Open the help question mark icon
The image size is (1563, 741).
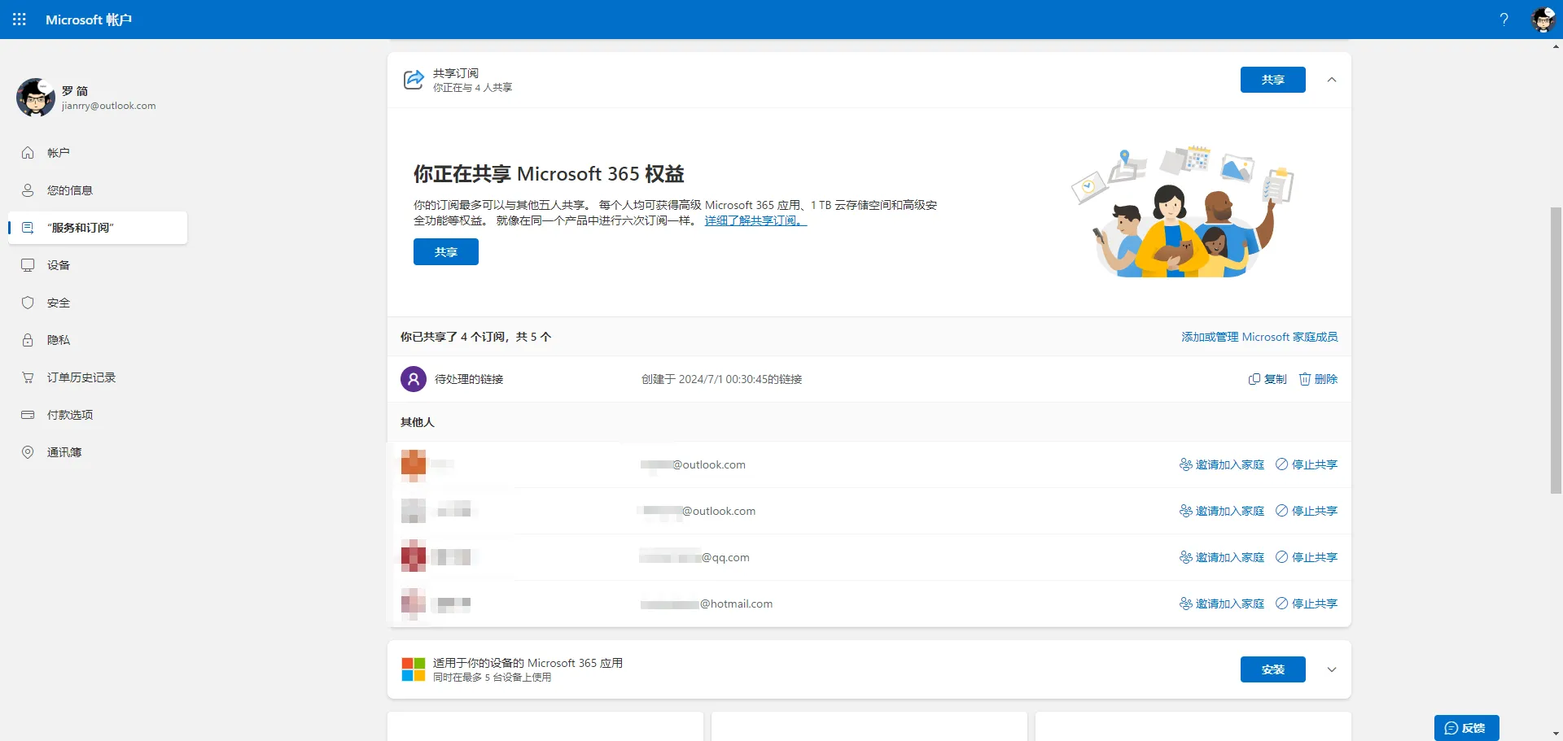tap(1504, 20)
